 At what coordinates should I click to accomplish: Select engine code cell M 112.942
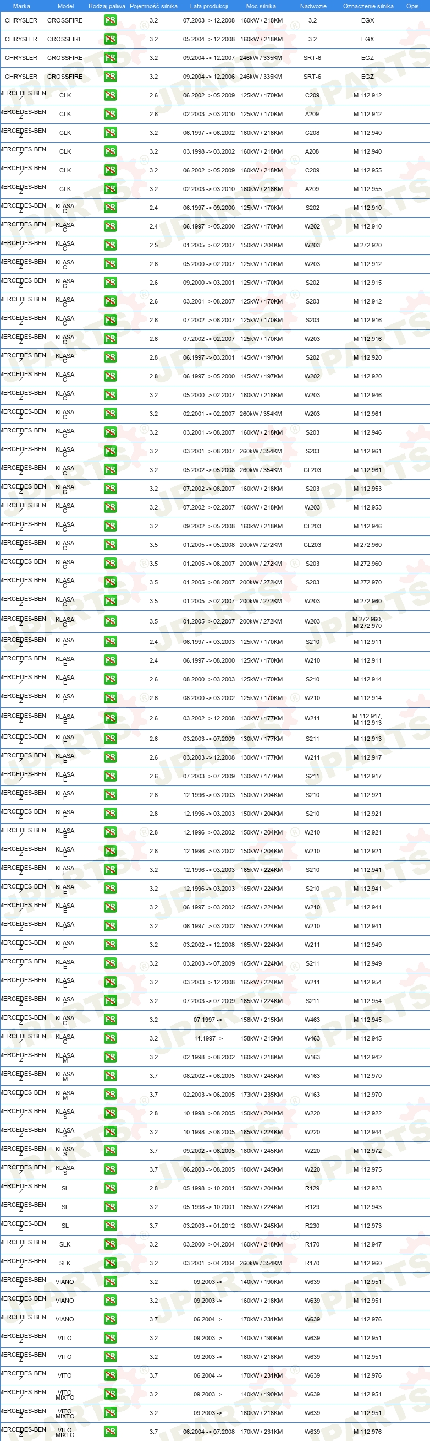pyautogui.click(x=367, y=1057)
